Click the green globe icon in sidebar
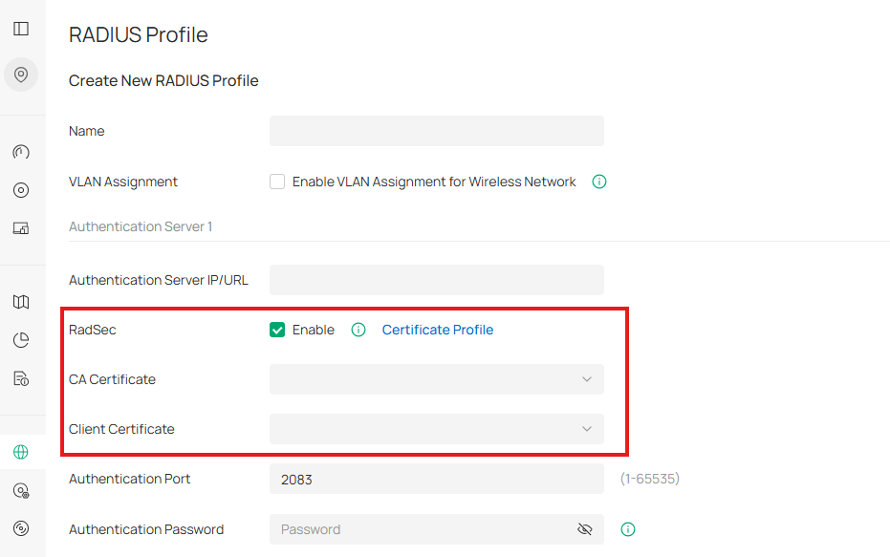The image size is (890, 557). point(21,451)
